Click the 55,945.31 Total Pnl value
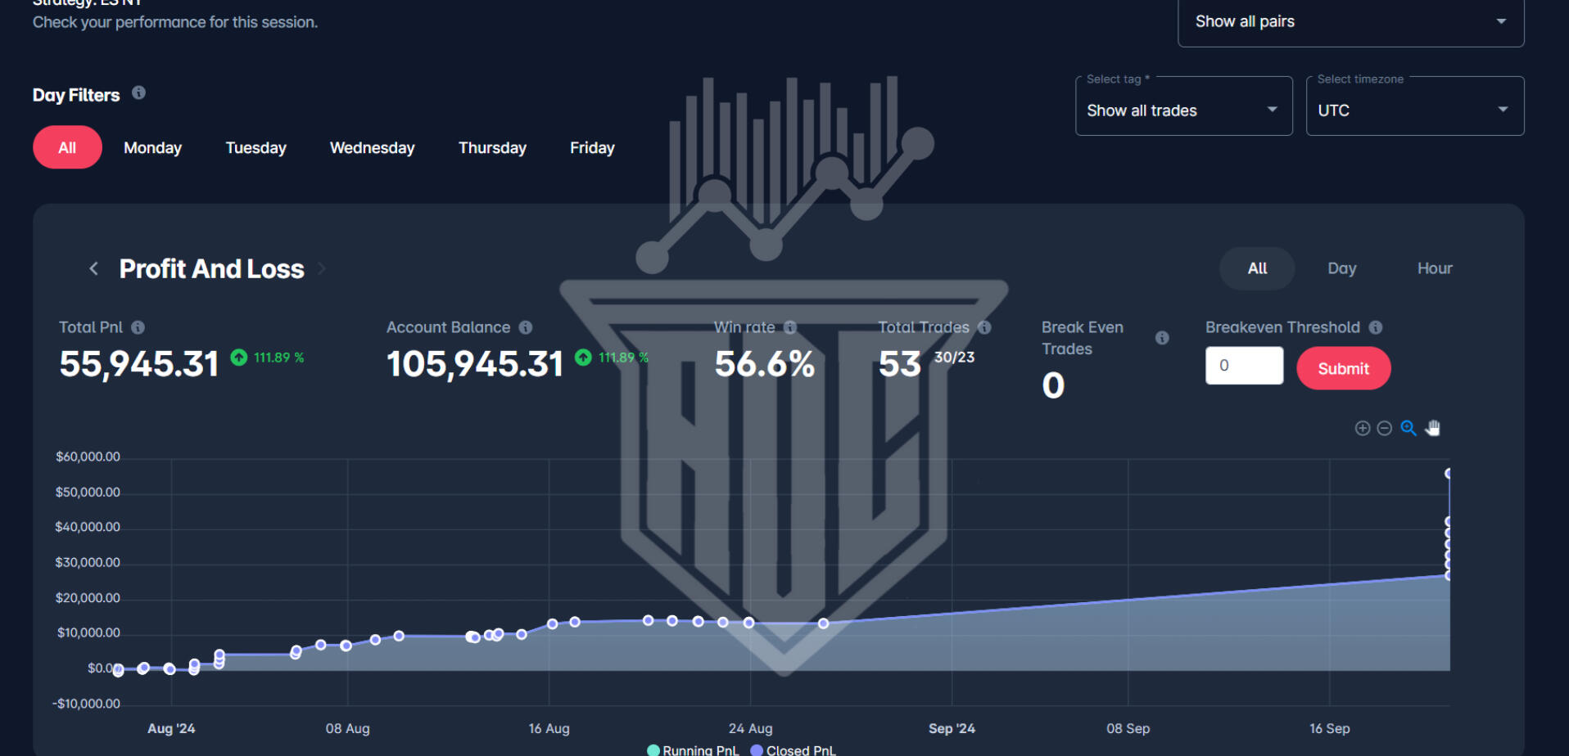The width and height of the screenshot is (1569, 756). (139, 364)
